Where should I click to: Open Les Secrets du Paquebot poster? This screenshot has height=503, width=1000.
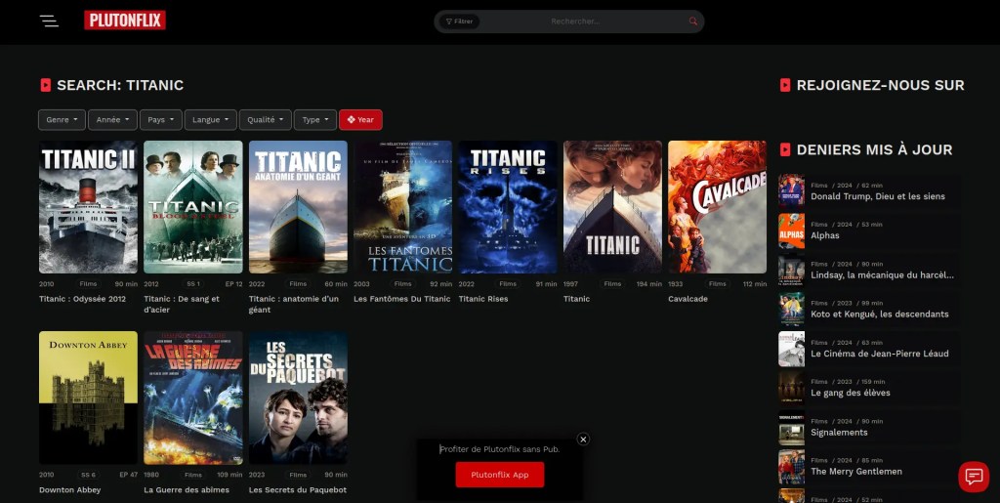pyautogui.click(x=298, y=398)
